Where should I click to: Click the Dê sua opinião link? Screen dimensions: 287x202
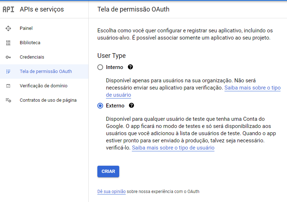coord(111,192)
